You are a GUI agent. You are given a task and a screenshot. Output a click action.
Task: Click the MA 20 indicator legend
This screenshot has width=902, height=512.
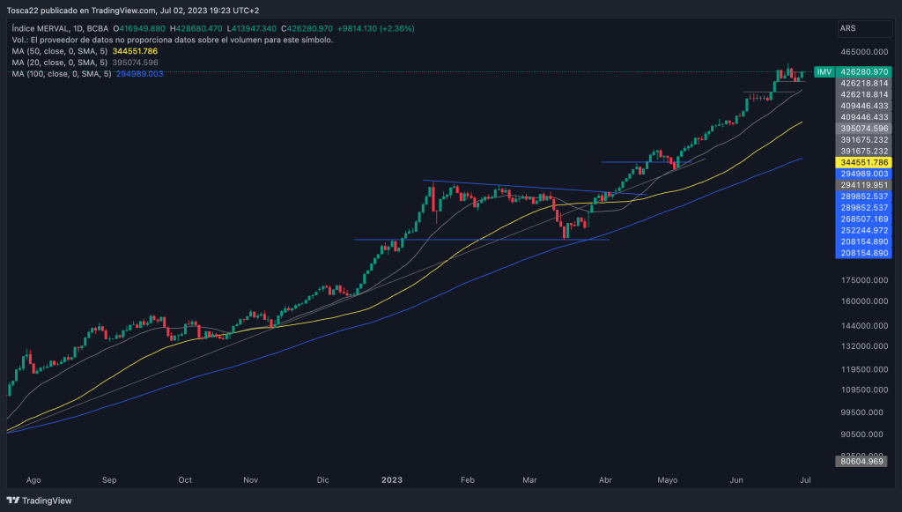(x=60, y=63)
